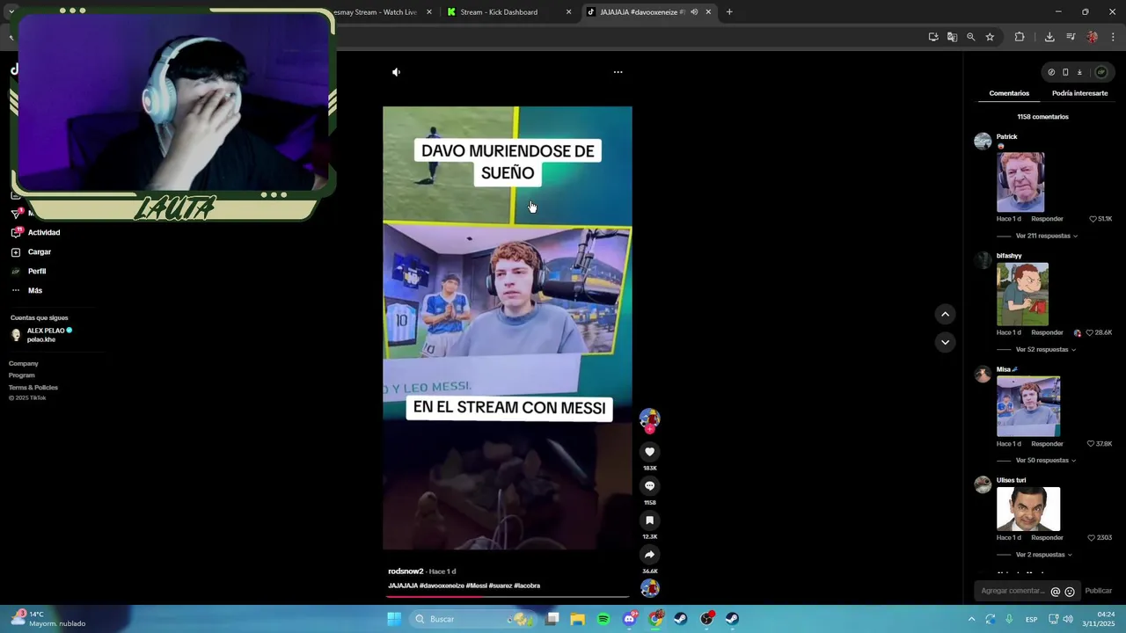Open Terms & Policies footer link
The height and width of the screenshot is (633, 1126).
(33, 388)
